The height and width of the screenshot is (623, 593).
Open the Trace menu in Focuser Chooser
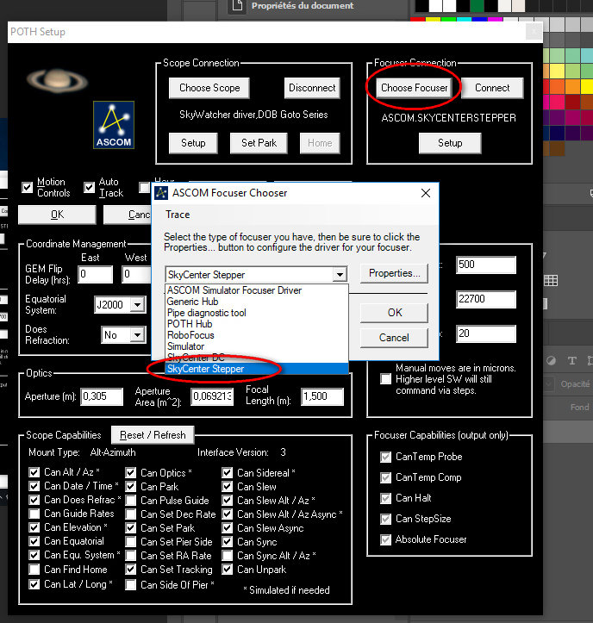pos(178,215)
